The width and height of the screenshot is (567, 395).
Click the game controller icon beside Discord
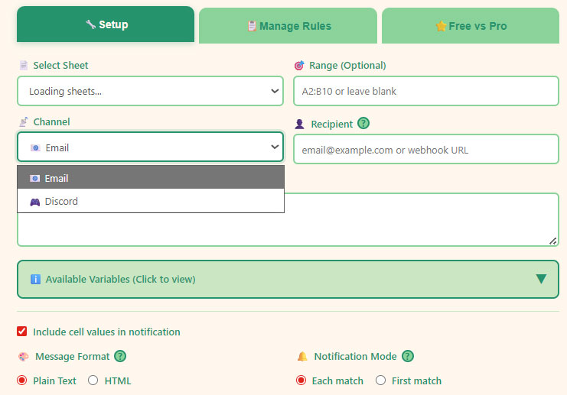[34, 202]
